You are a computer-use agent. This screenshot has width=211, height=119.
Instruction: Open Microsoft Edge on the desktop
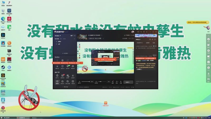tap(3, 20)
